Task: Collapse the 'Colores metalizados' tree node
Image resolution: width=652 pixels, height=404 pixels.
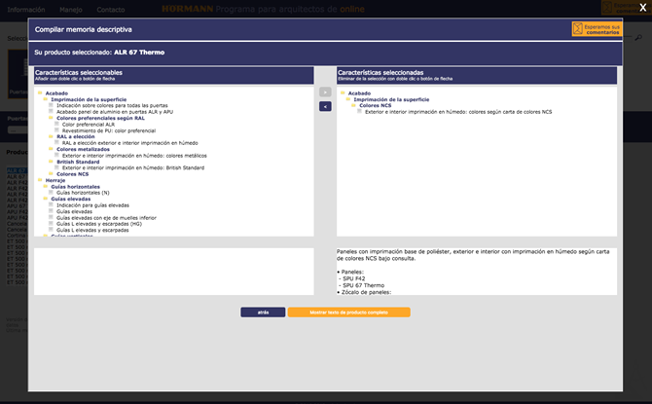Action: (83, 149)
